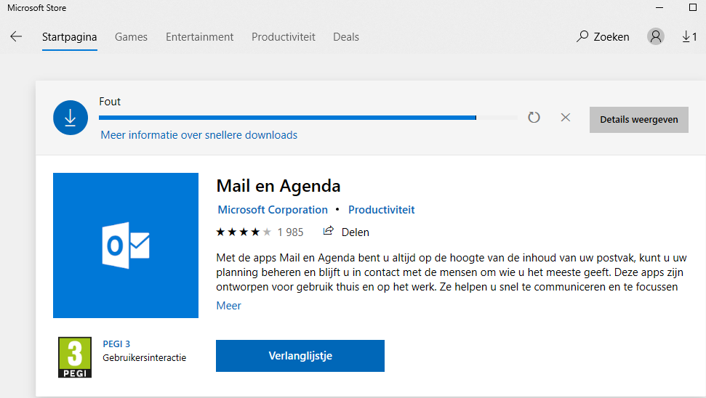The image size is (706, 398).
Task: Click the blue download circle icon
Action: pyautogui.click(x=71, y=118)
